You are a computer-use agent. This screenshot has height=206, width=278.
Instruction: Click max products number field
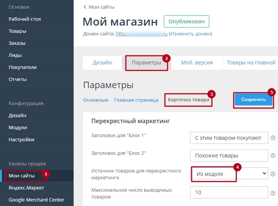click(229, 192)
